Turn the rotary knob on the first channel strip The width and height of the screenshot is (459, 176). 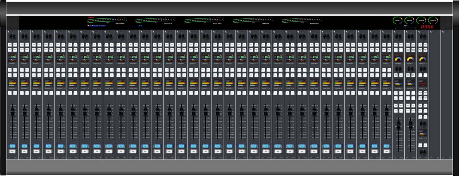[12, 36]
